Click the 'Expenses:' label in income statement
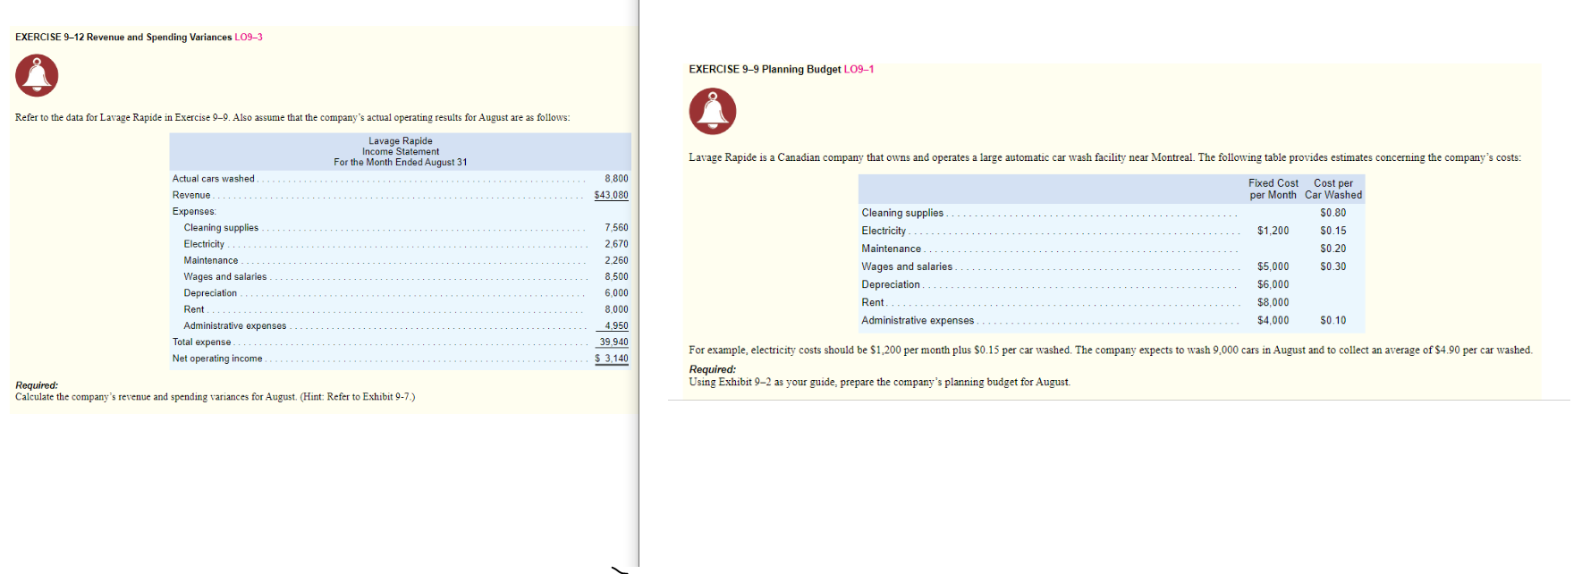The height and width of the screenshot is (574, 1582). (194, 212)
